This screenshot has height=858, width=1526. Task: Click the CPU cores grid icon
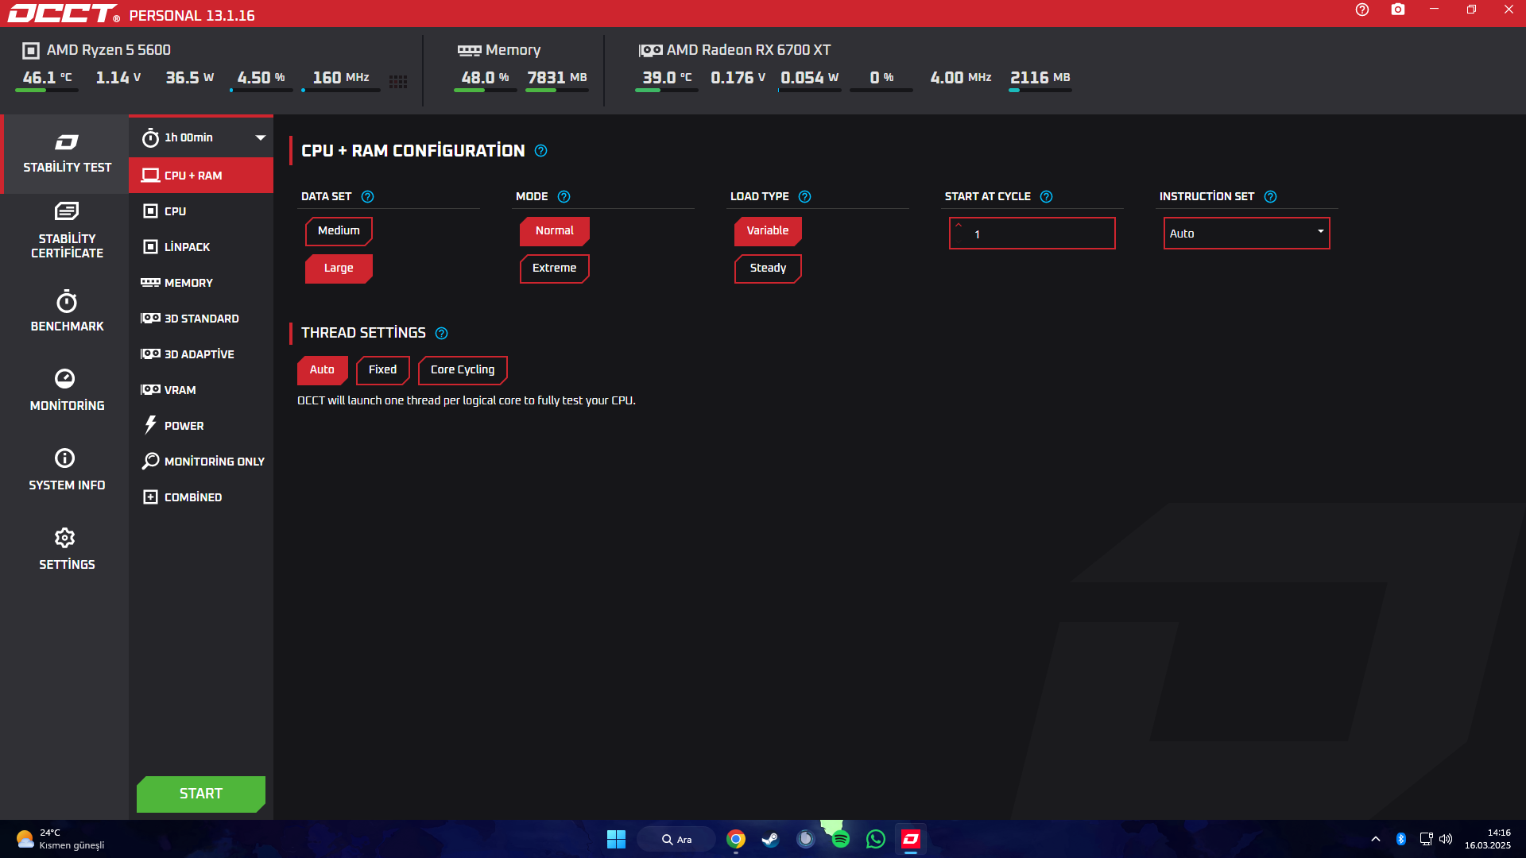[x=398, y=81]
